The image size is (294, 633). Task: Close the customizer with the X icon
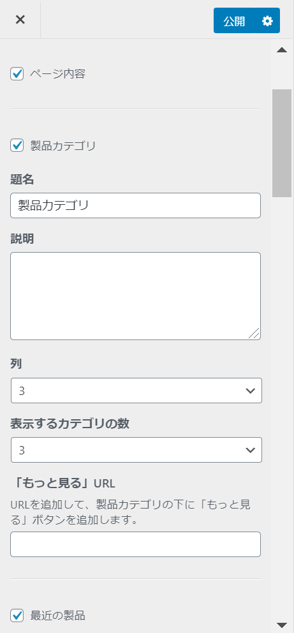20,19
